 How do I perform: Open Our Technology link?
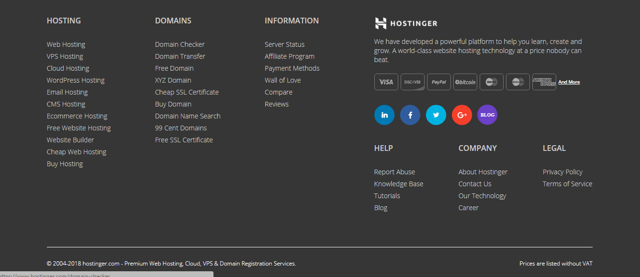click(483, 196)
